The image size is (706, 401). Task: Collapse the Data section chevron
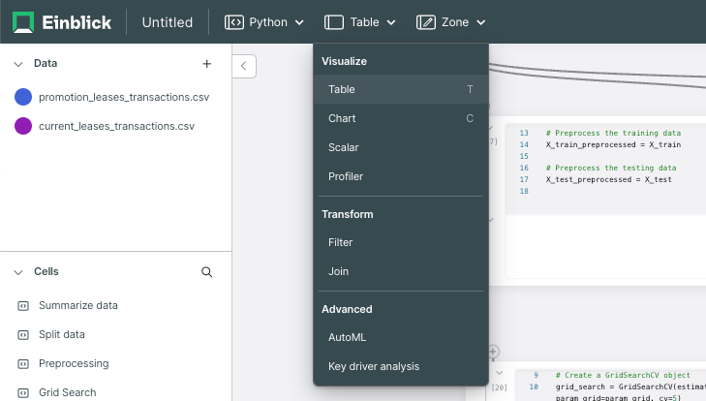[x=18, y=64]
